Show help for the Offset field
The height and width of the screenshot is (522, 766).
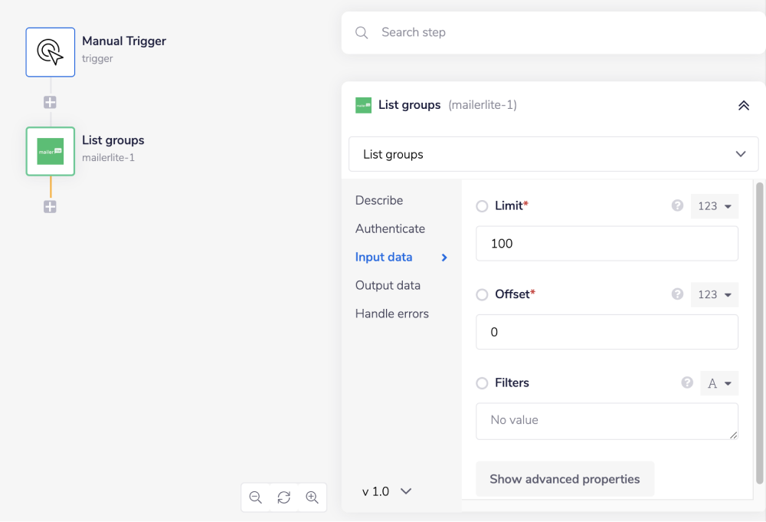click(x=677, y=294)
